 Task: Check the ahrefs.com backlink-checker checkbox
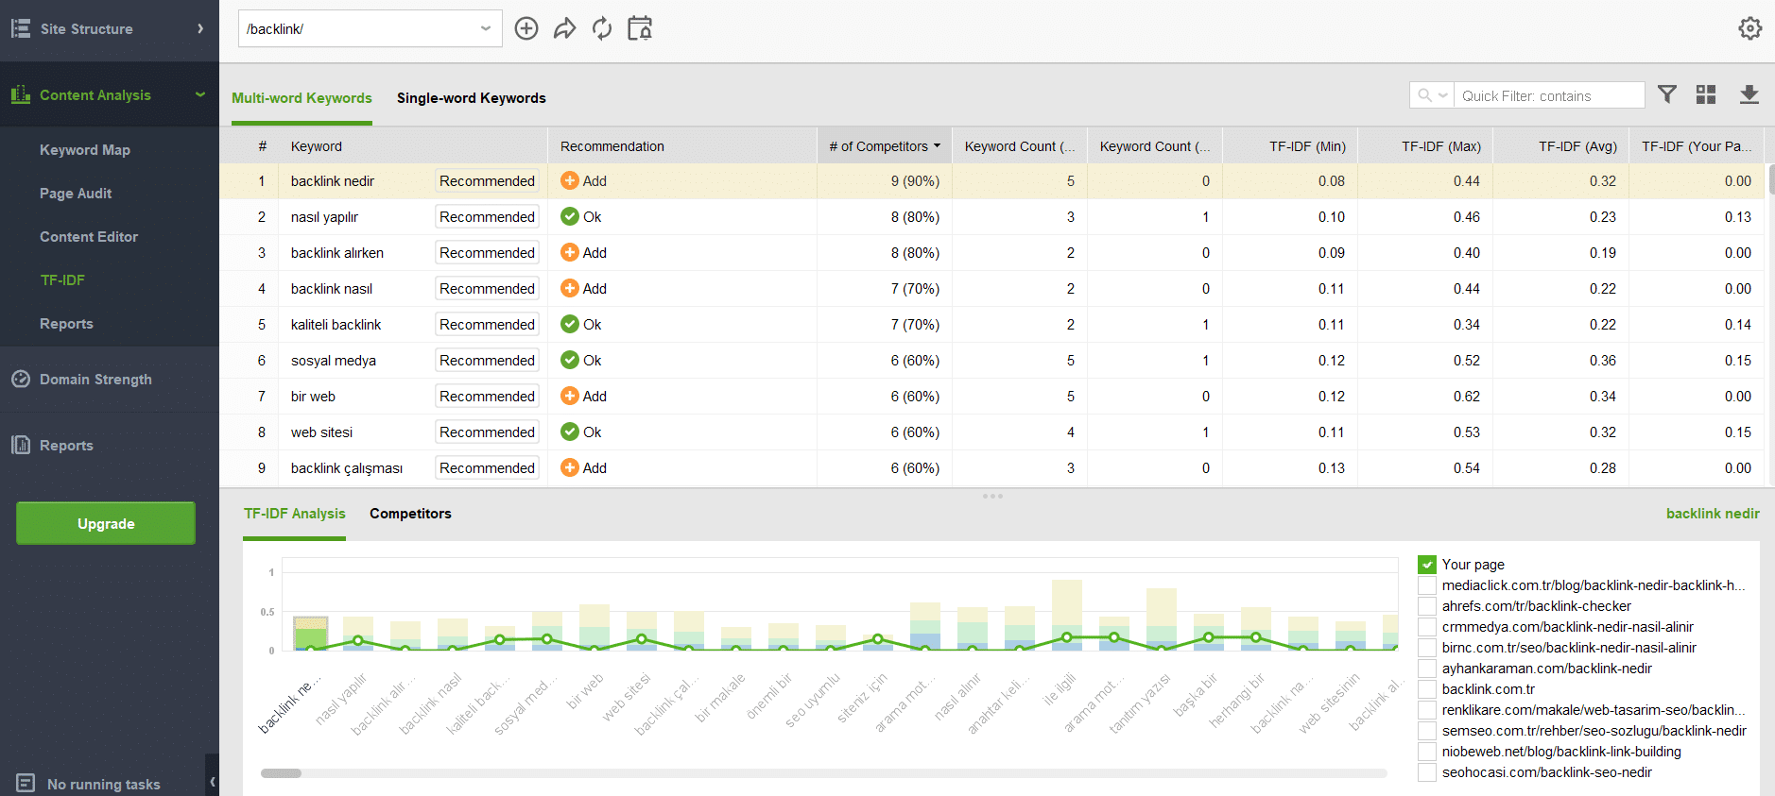point(1427,606)
